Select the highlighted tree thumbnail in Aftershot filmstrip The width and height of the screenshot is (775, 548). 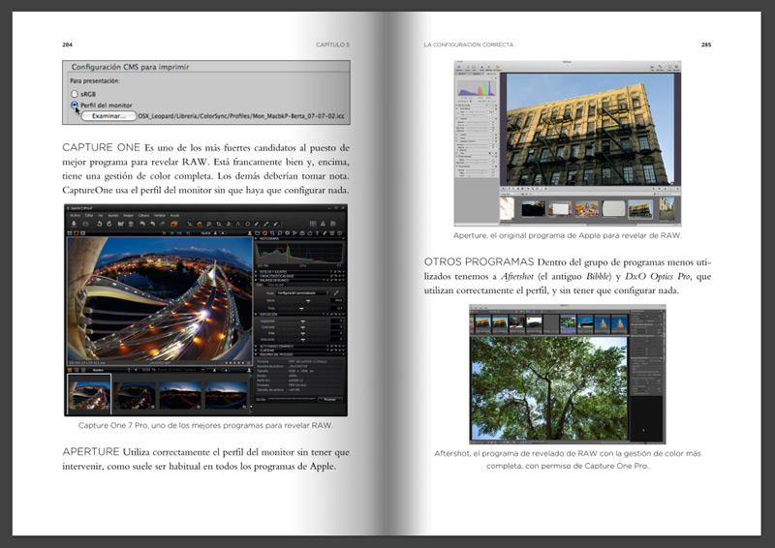point(568,323)
